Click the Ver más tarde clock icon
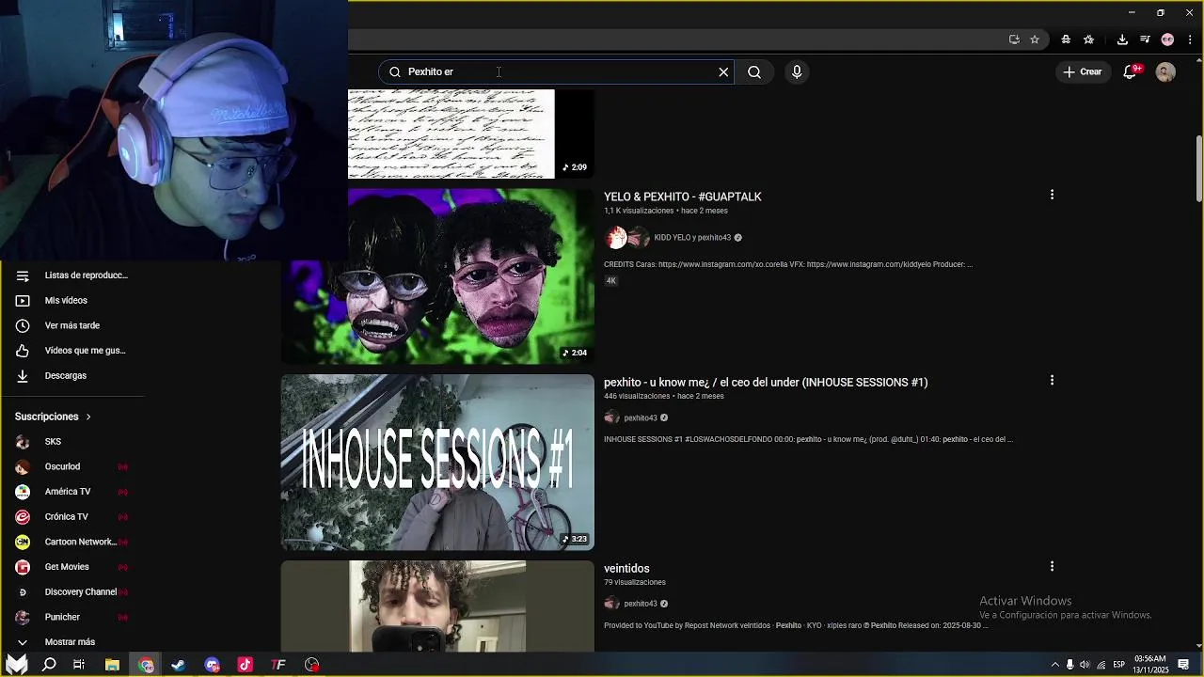This screenshot has height=677, width=1204. [23, 325]
